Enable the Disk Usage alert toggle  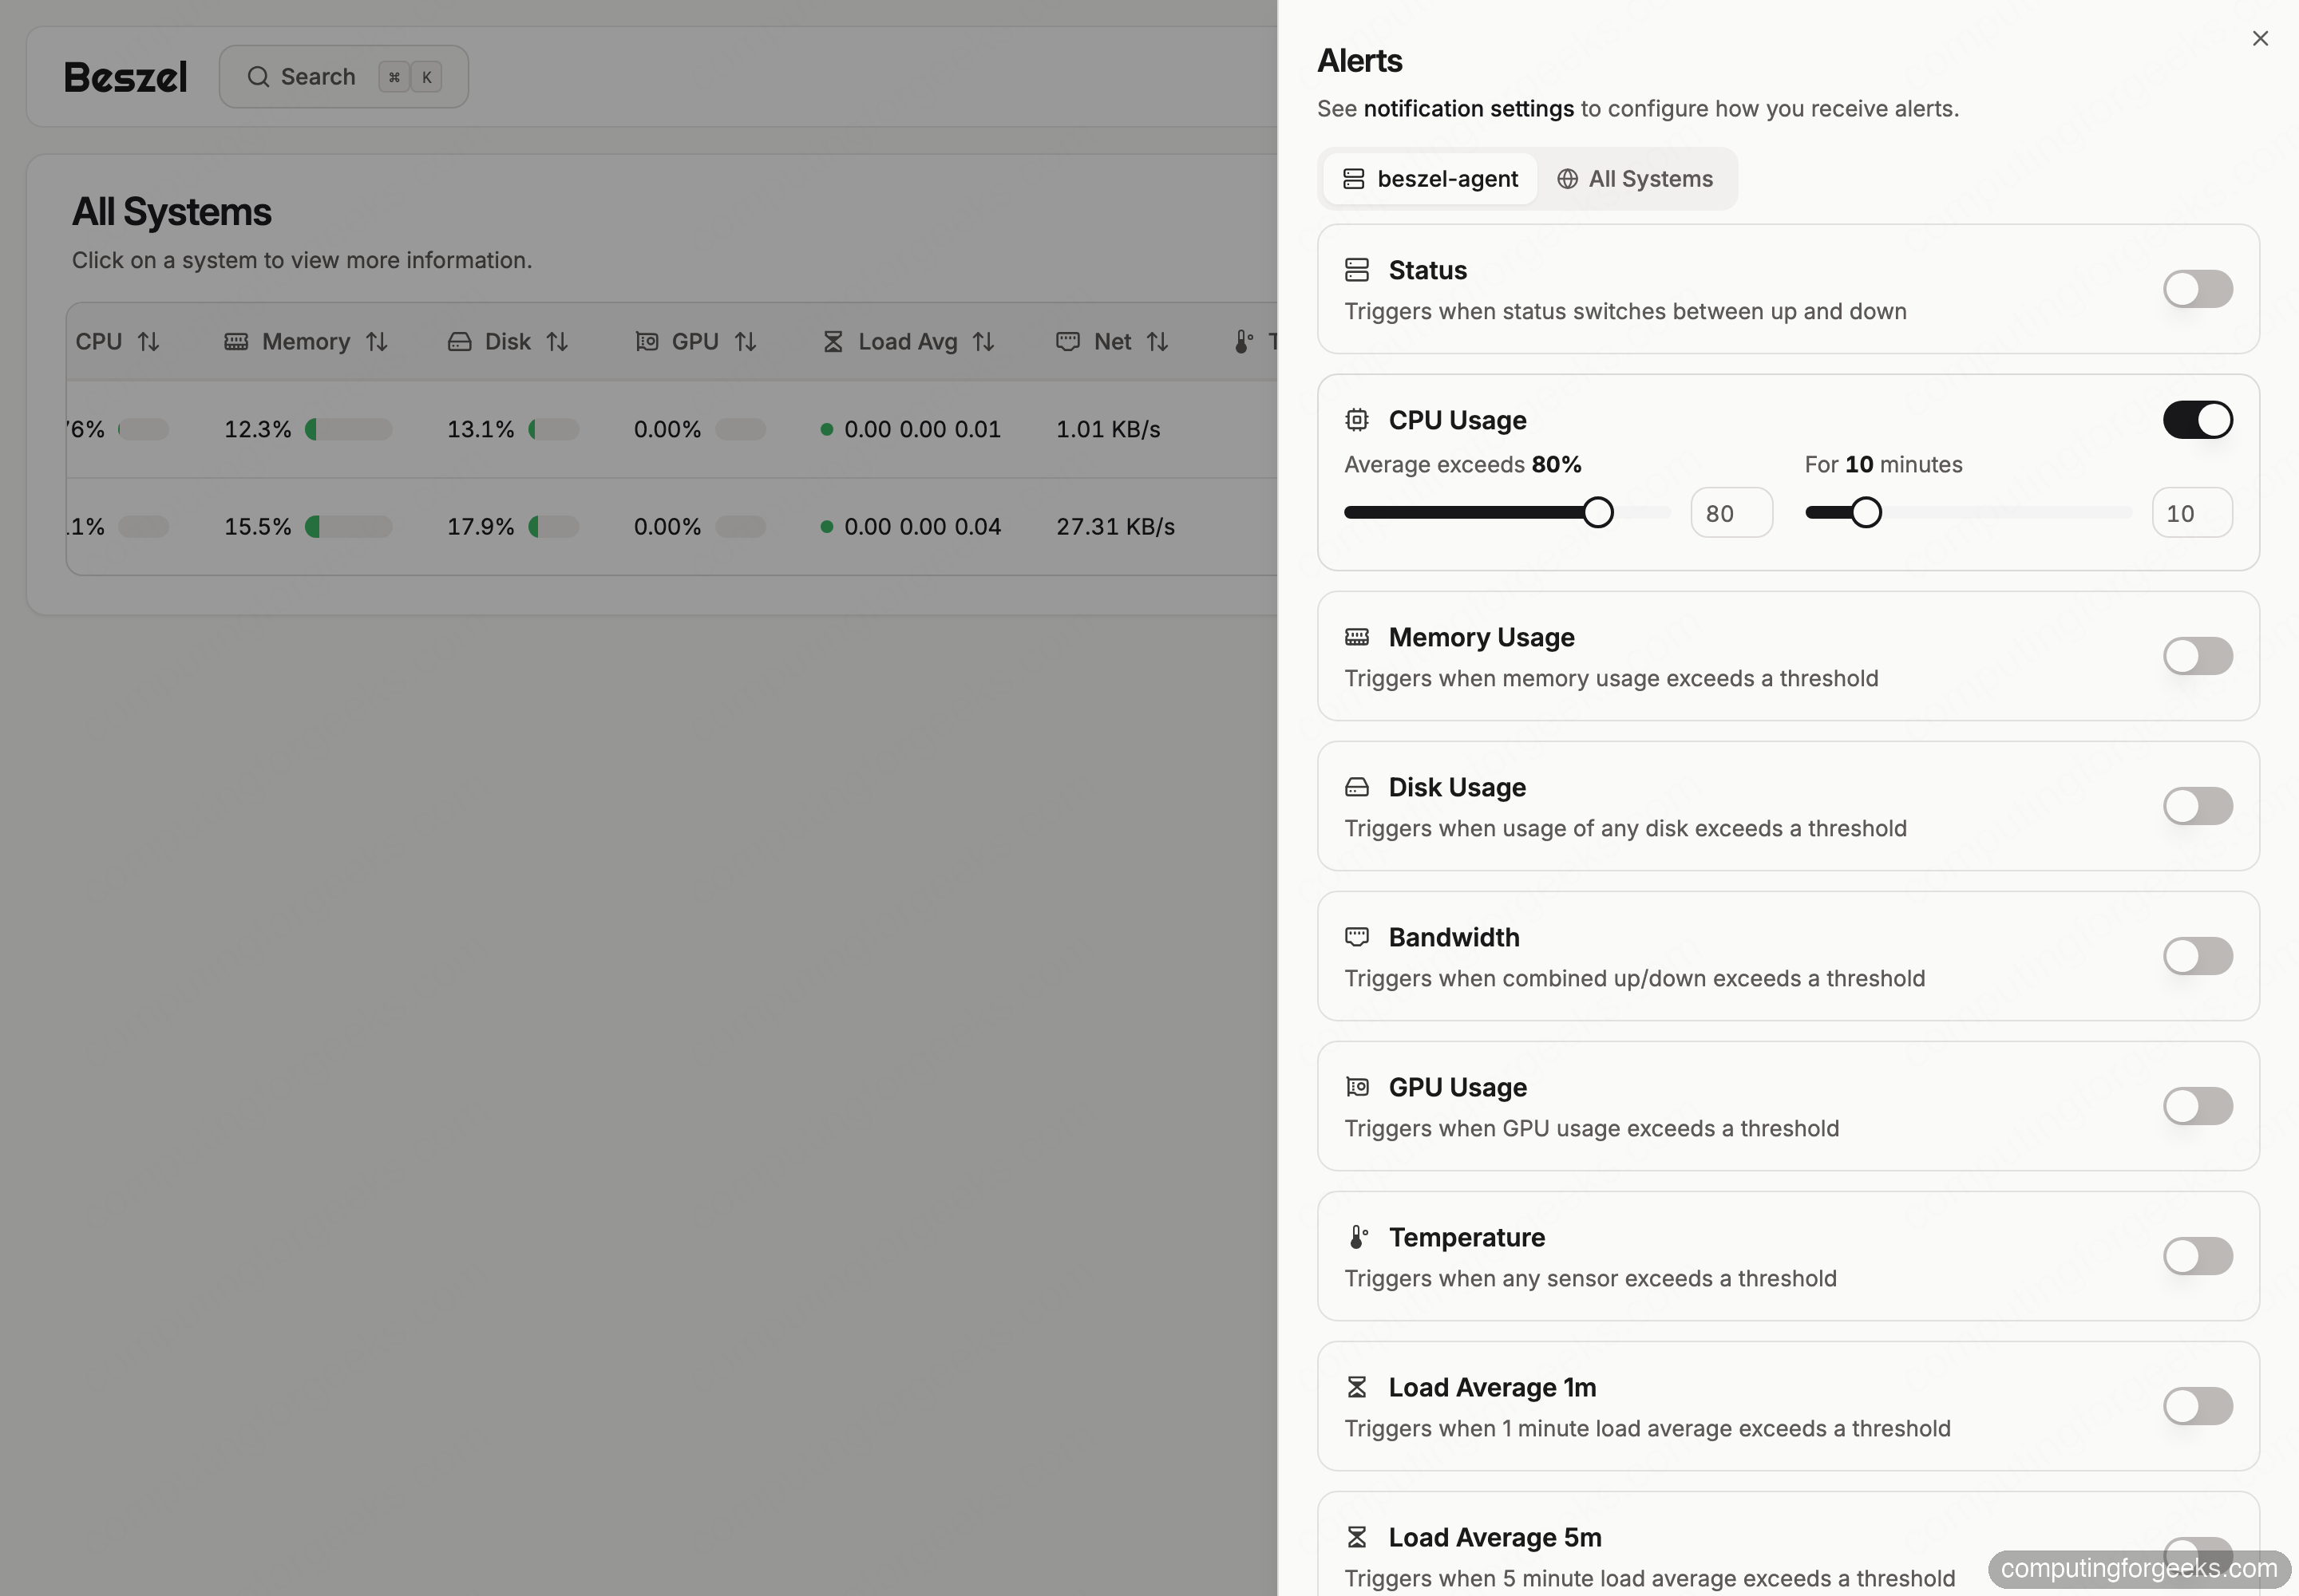click(x=2197, y=806)
